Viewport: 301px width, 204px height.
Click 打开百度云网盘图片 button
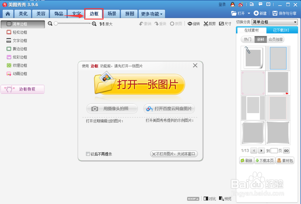pyautogui.click(x=169, y=109)
